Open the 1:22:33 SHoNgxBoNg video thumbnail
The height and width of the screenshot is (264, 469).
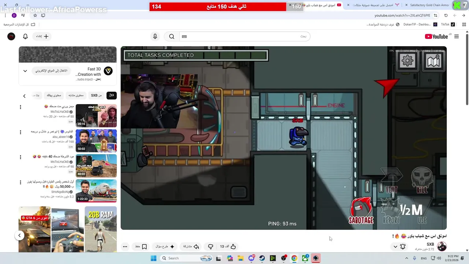[x=96, y=190]
